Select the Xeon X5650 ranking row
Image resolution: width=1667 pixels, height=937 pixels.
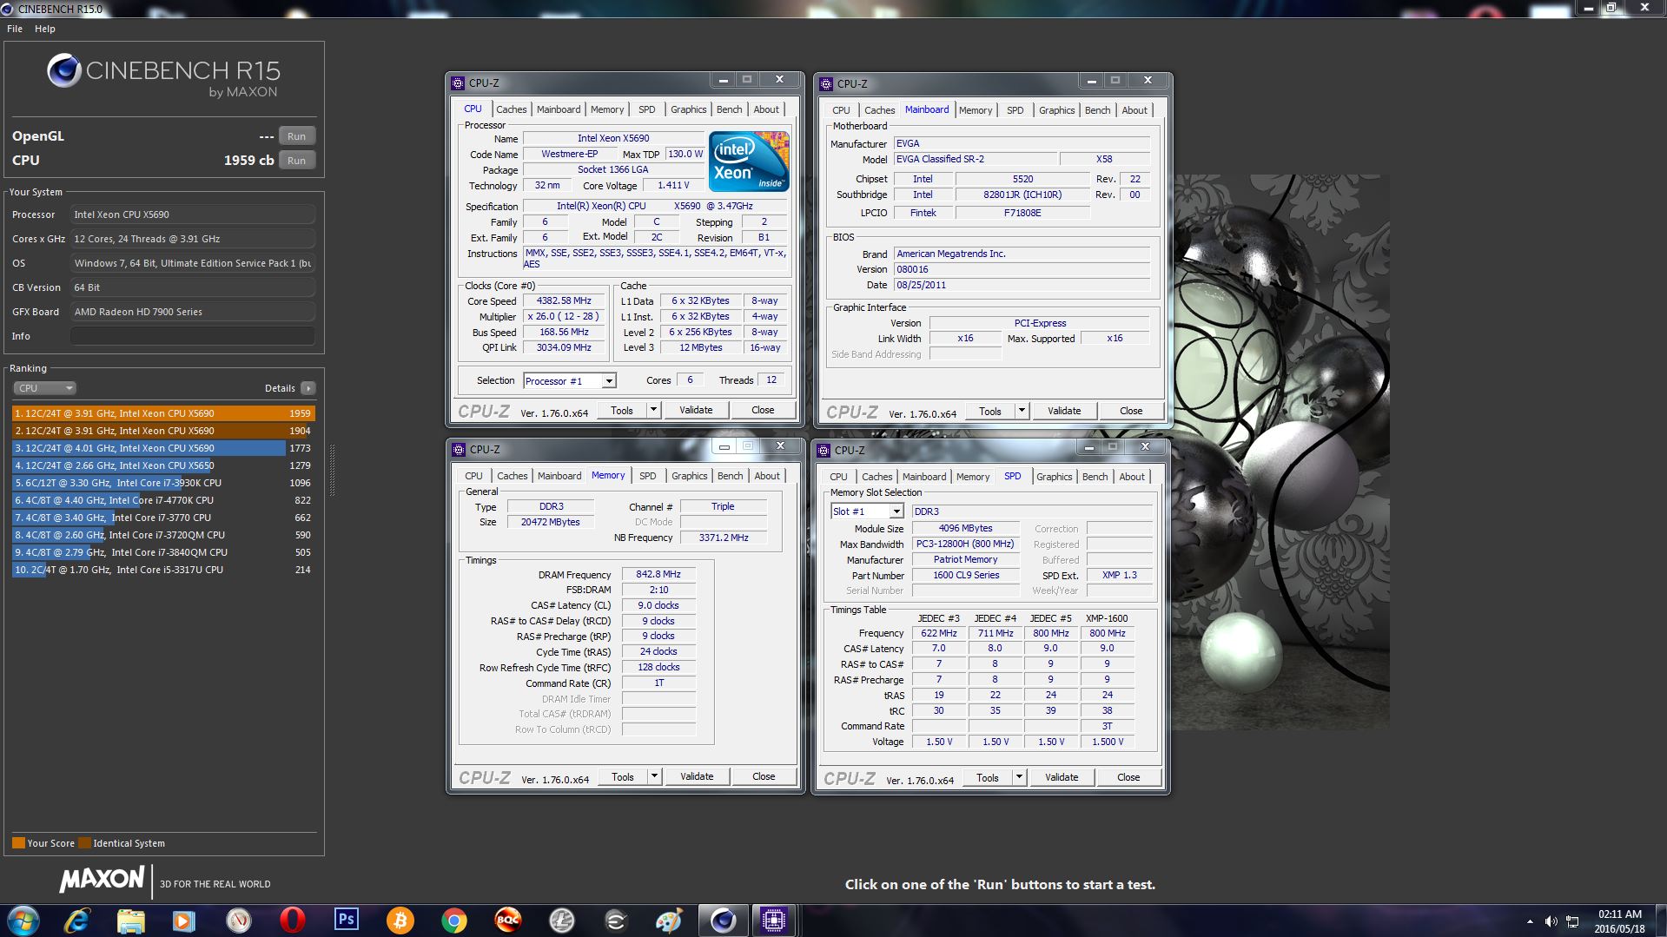pyautogui.click(x=163, y=465)
